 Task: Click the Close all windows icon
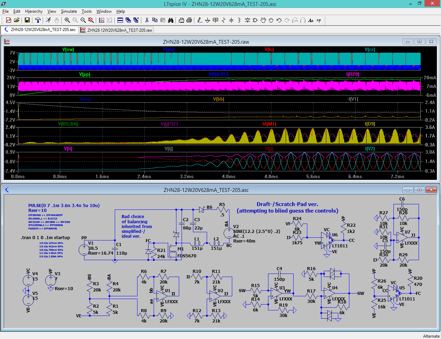136,20
